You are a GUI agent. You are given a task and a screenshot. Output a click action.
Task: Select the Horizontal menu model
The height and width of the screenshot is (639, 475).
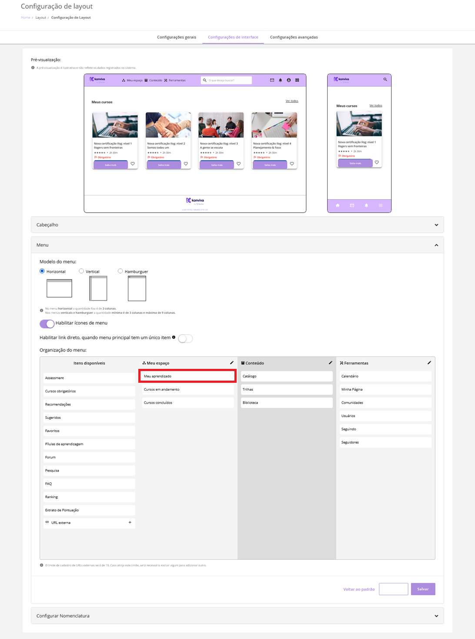(x=42, y=271)
